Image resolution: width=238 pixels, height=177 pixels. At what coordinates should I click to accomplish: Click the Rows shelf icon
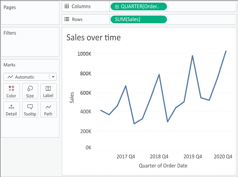point(67,19)
